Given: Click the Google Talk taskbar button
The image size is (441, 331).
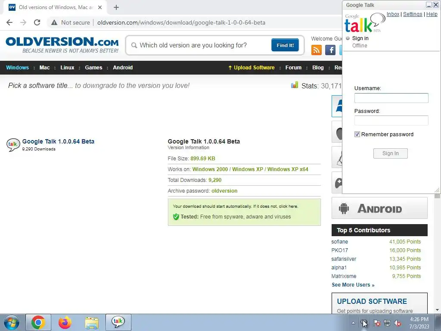Looking at the screenshot, I should [x=118, y=322].
